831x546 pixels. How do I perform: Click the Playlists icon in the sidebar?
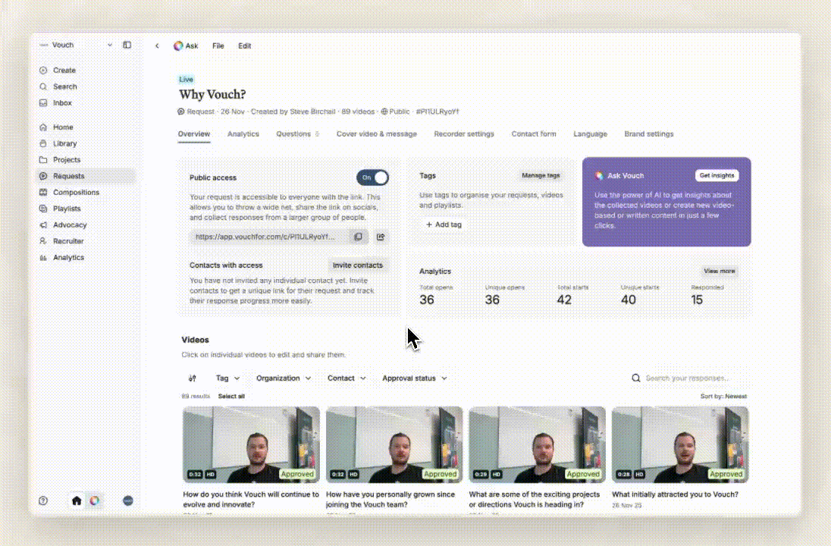pyautogui.click(x=43, y=209)
